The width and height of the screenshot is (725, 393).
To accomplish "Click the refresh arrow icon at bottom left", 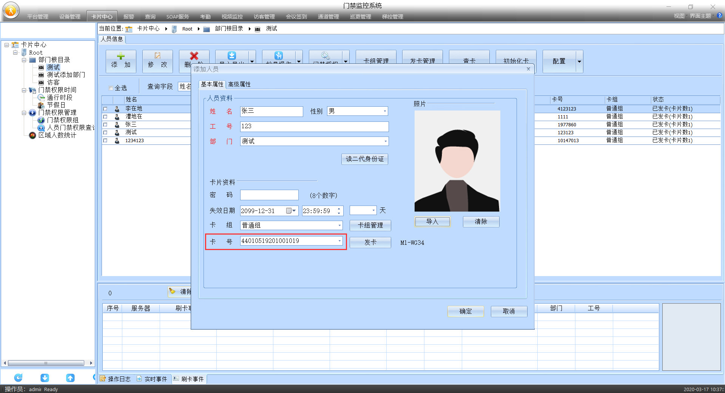I will click(18, 378).
